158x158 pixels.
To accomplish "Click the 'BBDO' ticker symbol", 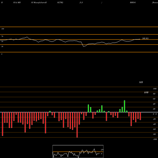I will coord(133,3).
